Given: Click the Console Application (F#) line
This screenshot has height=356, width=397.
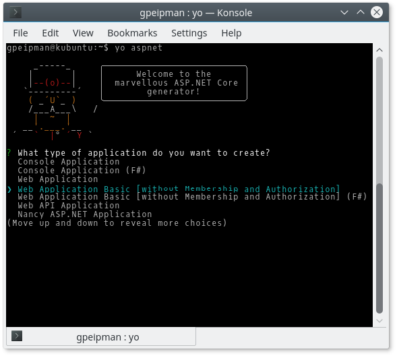Looking at the screenshot, I should coord(82,171).
